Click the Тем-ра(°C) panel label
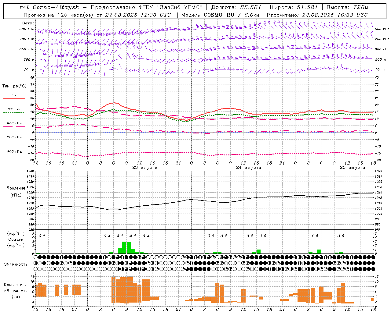The width and height of the screenshot is (391, 312). click(x=14, y=86)
